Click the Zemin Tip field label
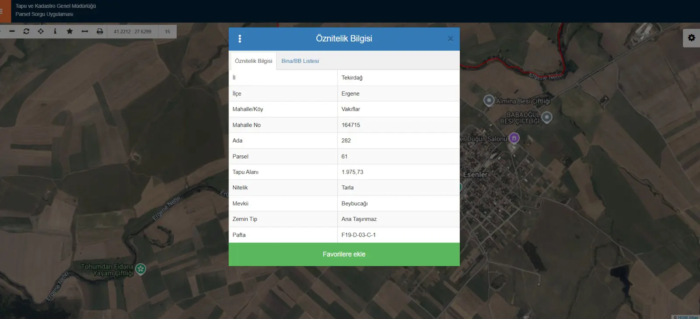Viewport: 700px width, 319px height. point(245,219)
